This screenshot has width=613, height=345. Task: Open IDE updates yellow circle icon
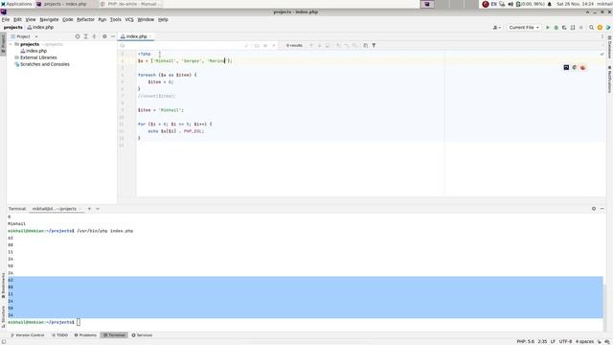coord(600,28)
